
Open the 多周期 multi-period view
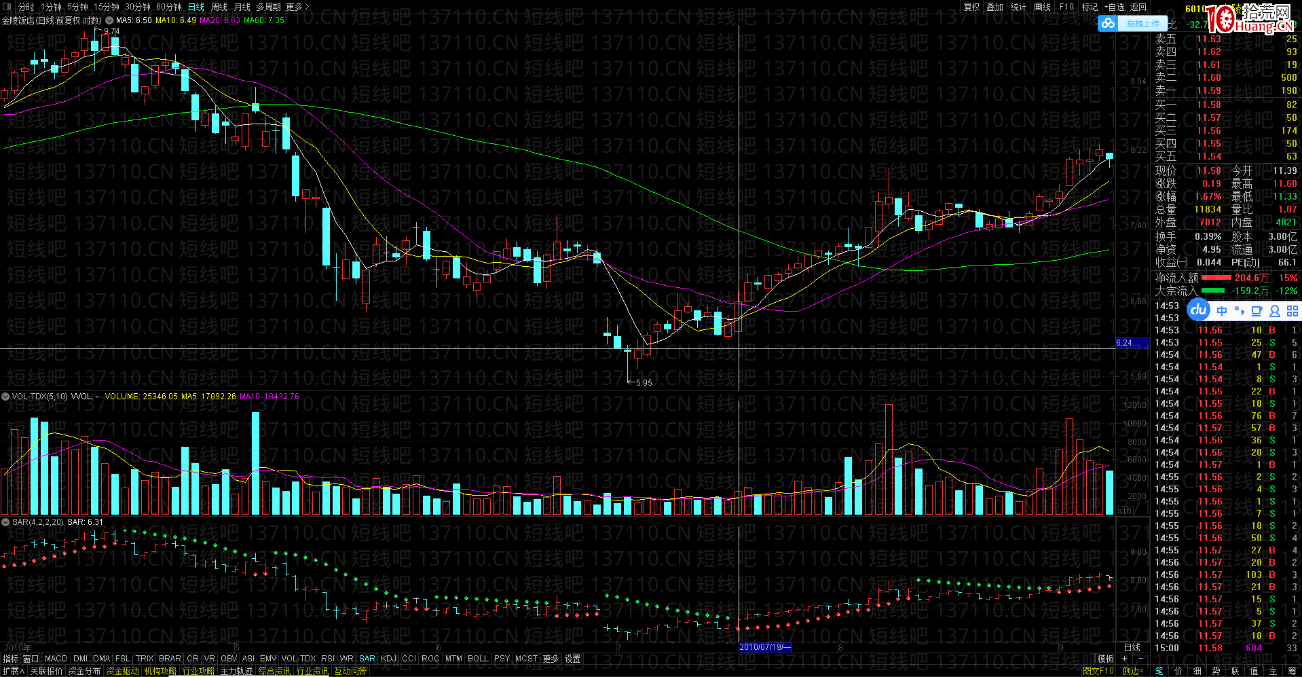tap(268, 7)
